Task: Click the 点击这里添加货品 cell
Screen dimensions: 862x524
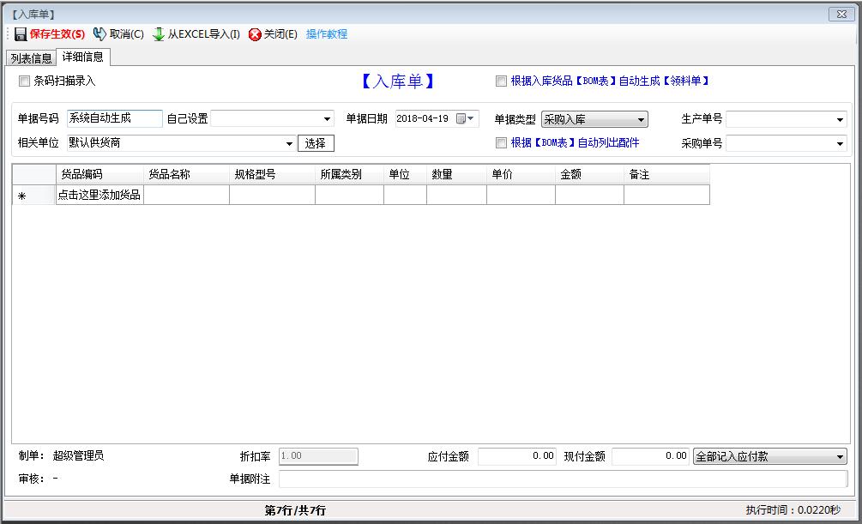Action: coord(99,196)
